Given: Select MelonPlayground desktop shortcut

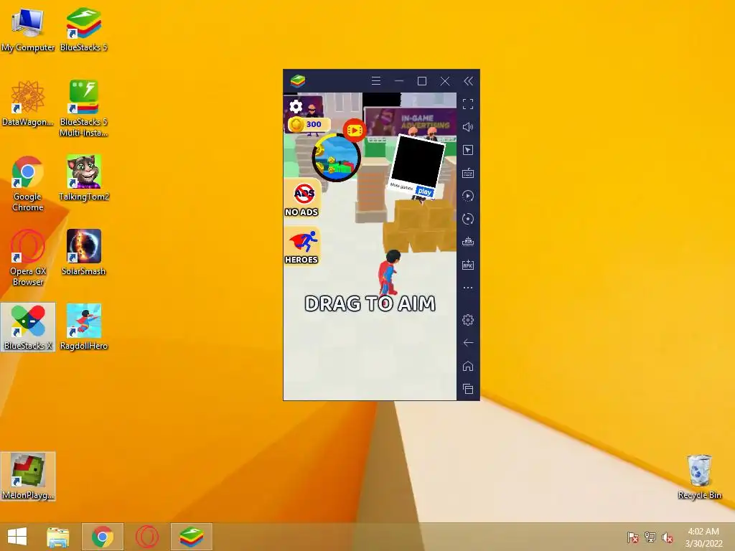Looking at the screenshot, I should (x=28, y=476).
